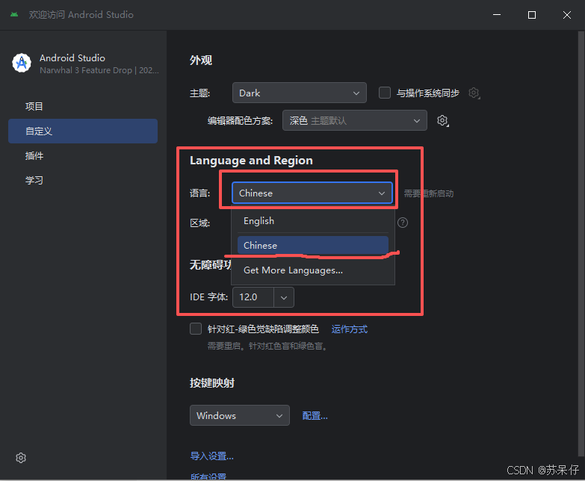Image resolution: width=585 pixels, height=481 pixels.
Task: Open the 项目 section in sidebar
Action: (x=83, y=106)
